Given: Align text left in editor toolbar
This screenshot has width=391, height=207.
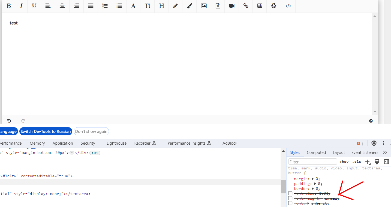Looking at the screenshot, I should pyautogui.click(x=48, y=6).
